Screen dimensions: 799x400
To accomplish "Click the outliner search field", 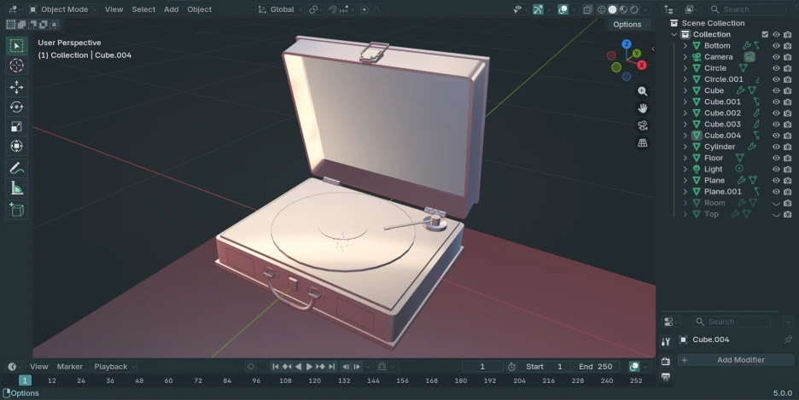I will tap(748, 9).
